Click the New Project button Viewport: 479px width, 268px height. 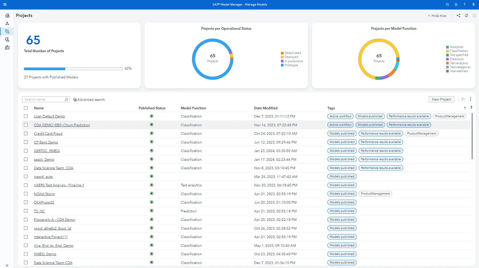coord(441,99)
